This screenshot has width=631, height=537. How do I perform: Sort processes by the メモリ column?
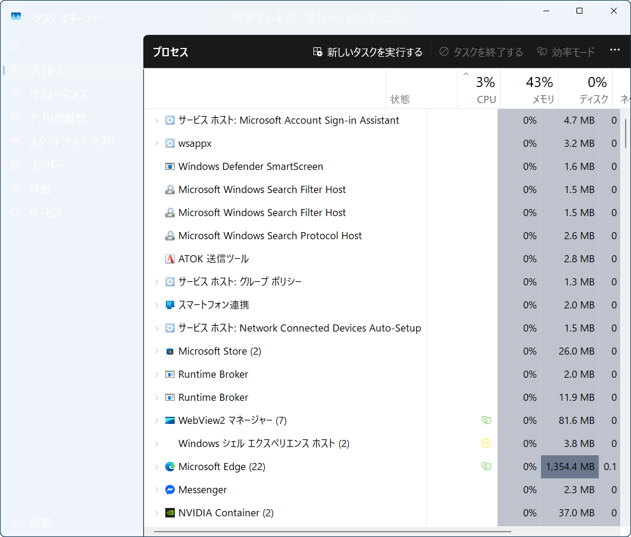539,89
